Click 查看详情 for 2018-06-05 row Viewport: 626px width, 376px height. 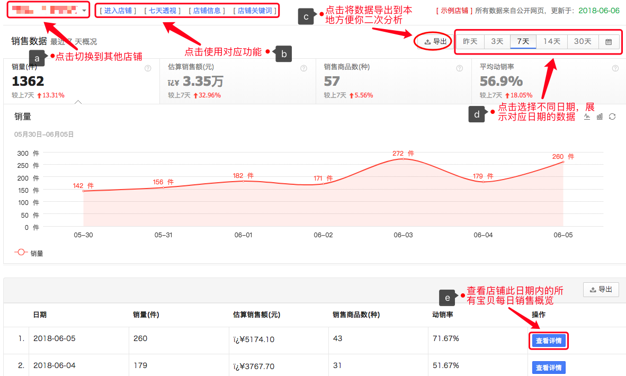pos(549,341)
